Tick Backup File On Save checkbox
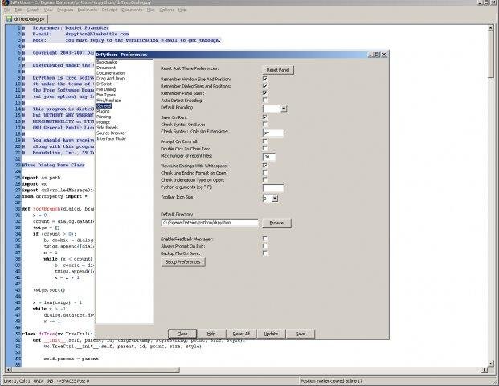This screenshot has width=499, height=386. click(265, 253)
